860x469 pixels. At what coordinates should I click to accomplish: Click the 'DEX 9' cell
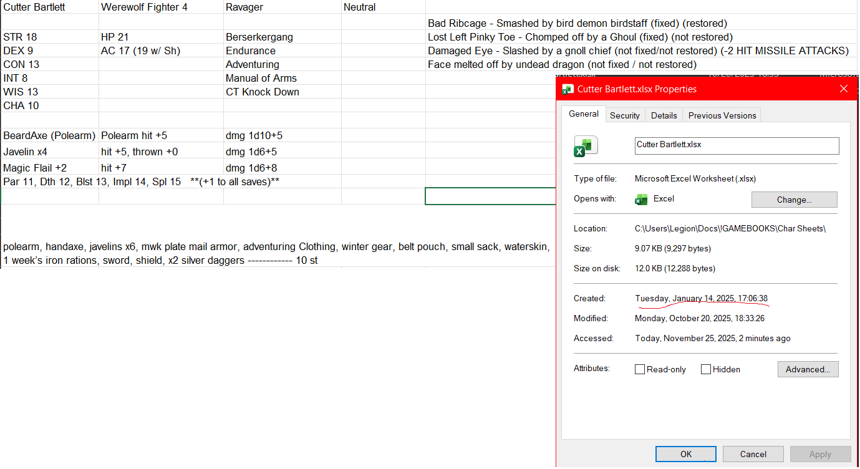click(x=49, y=51)
